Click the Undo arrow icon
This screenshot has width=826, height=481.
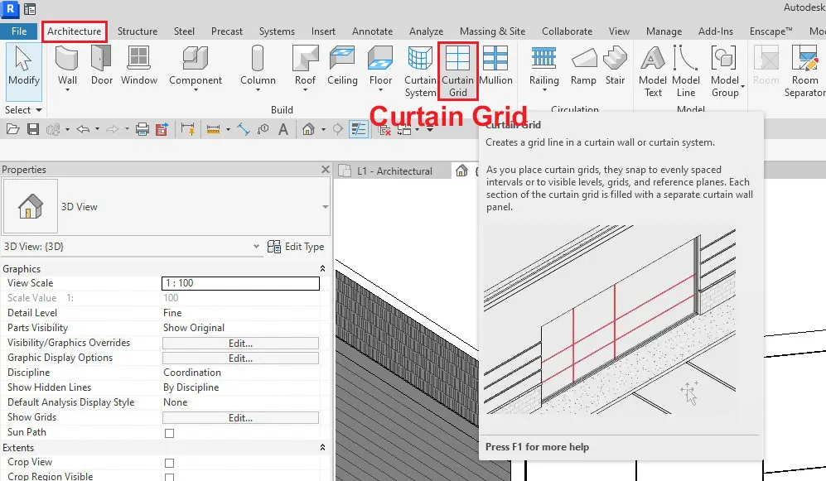click(83, 129)
